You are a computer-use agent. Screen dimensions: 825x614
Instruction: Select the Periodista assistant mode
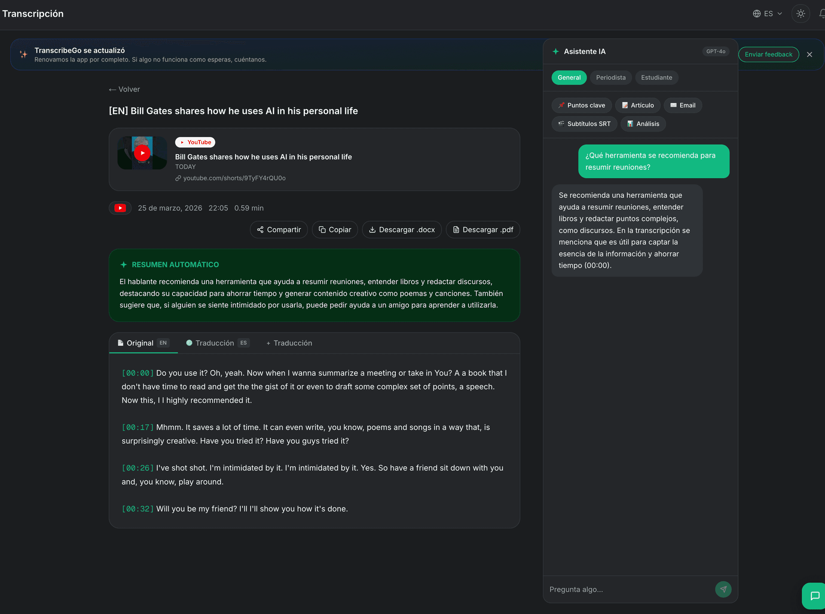[x=611, y=78]
